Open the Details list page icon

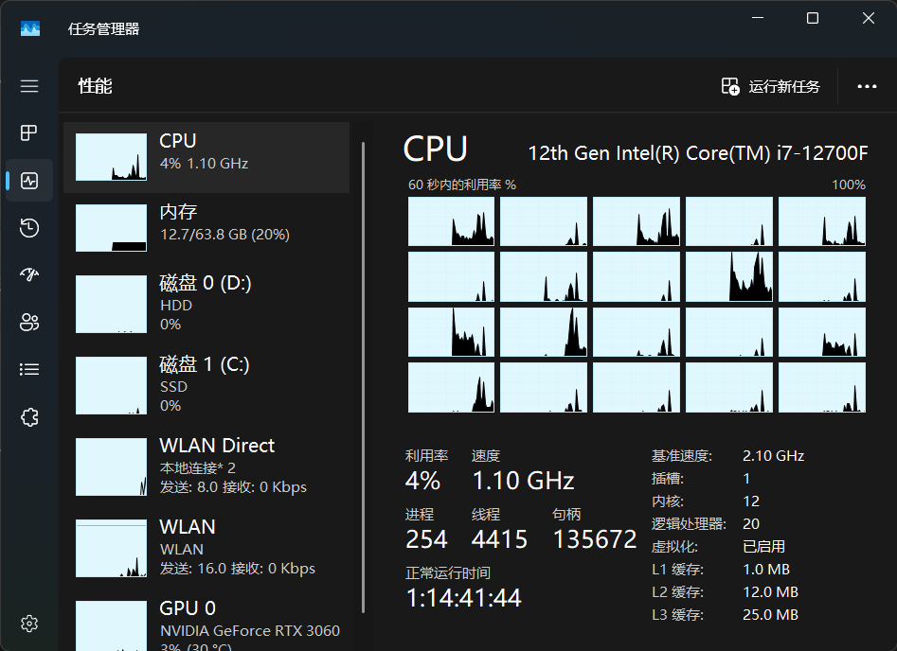(x=29, y=369)
